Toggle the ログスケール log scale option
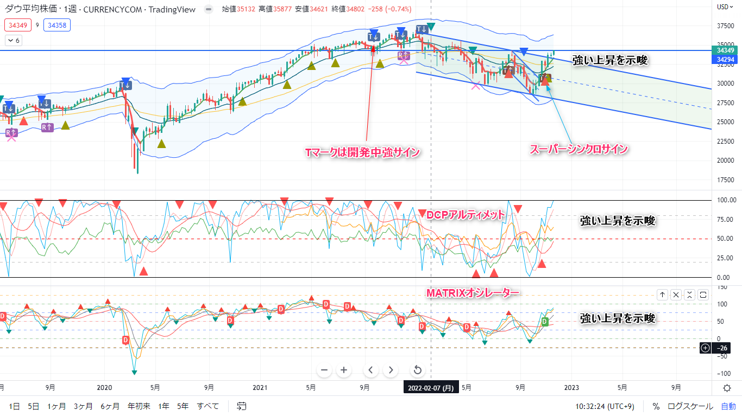Viewport: 742px width, 416px height. (691, 406)
